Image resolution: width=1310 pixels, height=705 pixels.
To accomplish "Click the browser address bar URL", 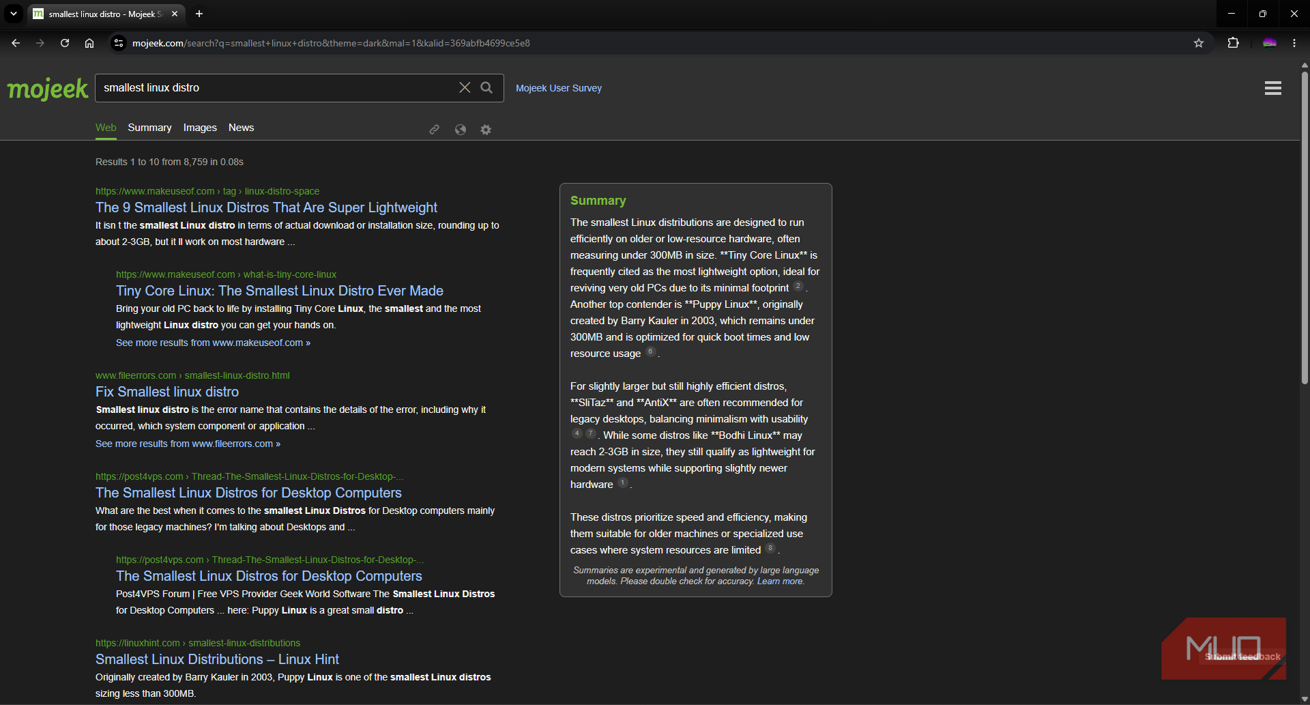I will (x=331, y=43).
